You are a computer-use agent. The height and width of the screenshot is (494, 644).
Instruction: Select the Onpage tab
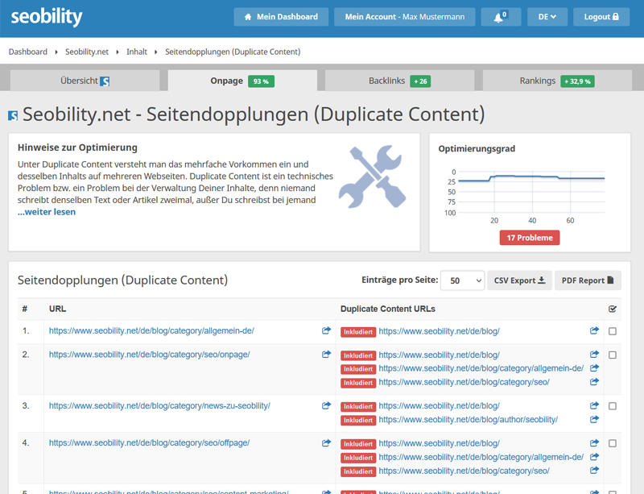242,81
